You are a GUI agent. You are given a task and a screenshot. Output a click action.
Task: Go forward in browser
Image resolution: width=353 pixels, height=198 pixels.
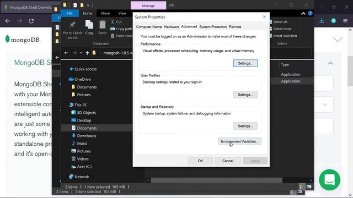coord(19,21)
